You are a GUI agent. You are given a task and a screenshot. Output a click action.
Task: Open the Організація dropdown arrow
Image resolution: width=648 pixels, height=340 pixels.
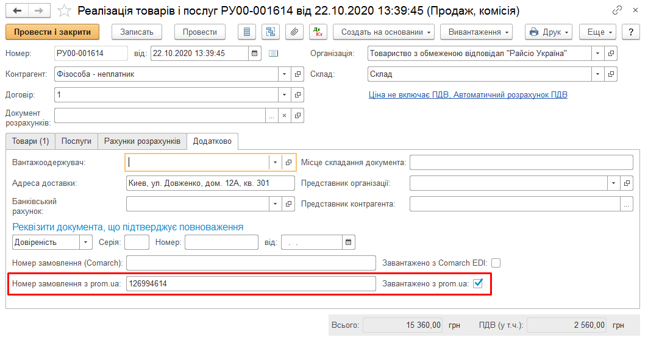pos(597,54)
